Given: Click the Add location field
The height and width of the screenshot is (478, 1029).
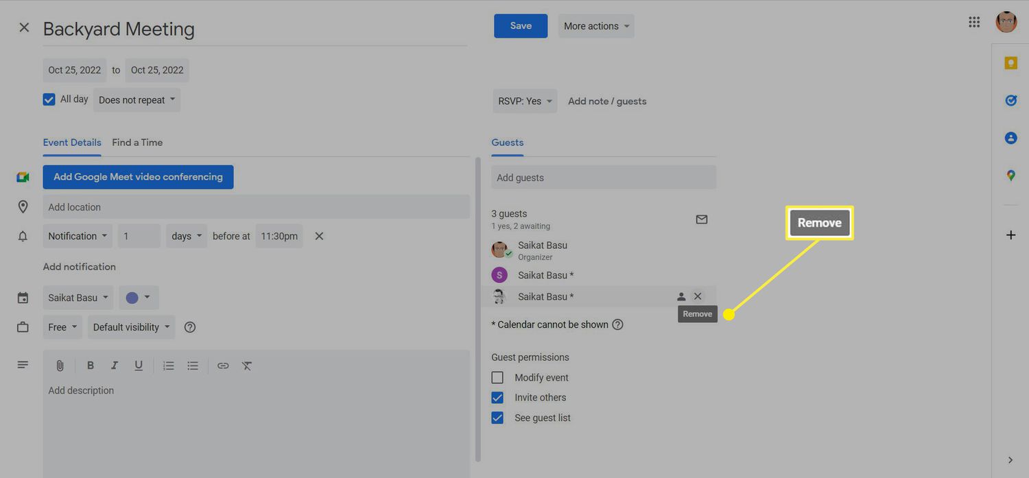Looking at the screenshot, I should (x=256, y=207).
